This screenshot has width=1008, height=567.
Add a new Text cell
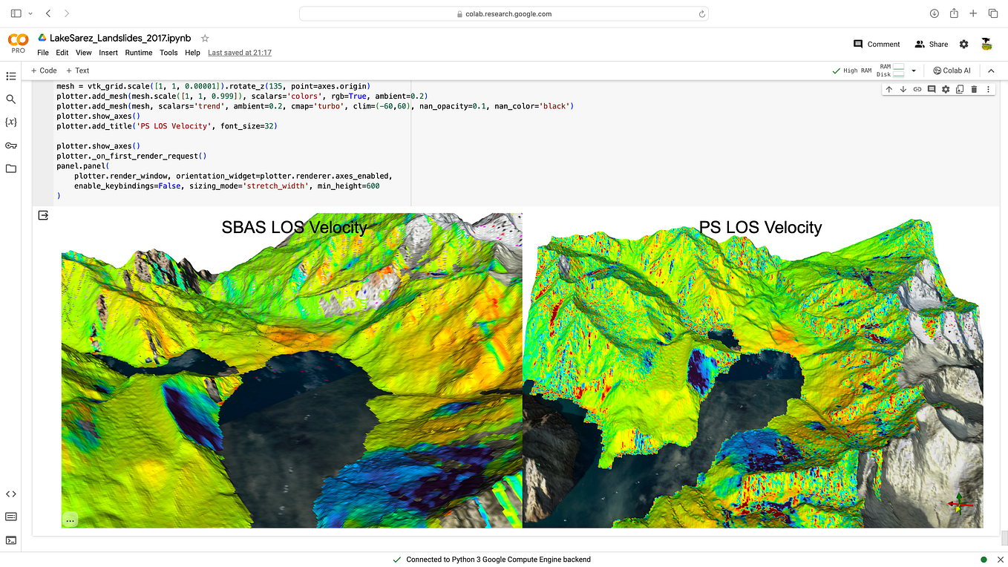(77, 70)
